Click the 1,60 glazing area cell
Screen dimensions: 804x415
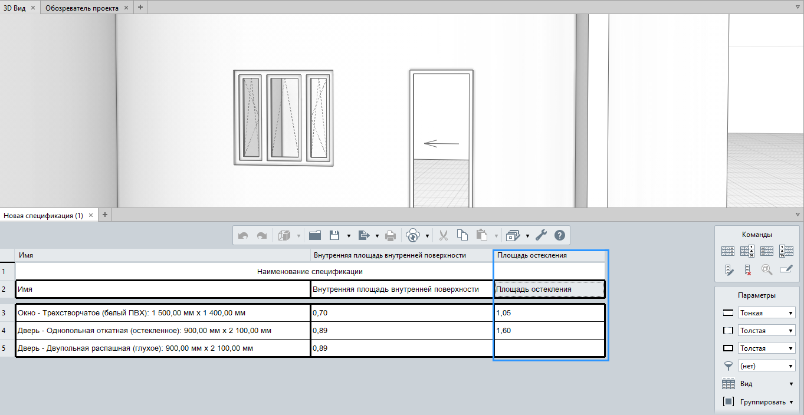pos(549,330)
